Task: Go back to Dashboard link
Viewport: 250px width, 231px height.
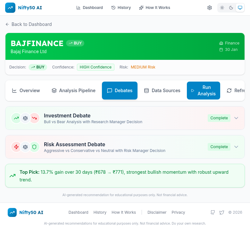Action: pyautogui.click(x=29, y=24)
